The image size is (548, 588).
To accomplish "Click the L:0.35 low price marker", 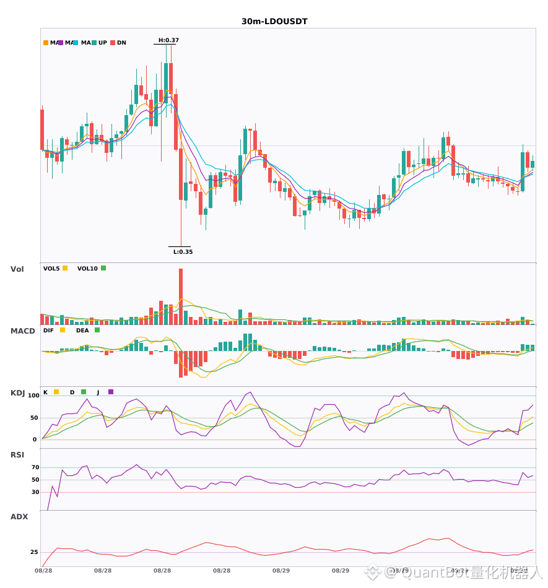I will click(183, 252).
